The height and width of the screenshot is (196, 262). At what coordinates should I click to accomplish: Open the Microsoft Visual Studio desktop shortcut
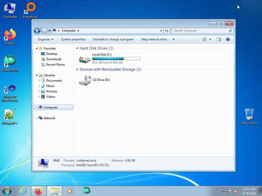(10, 93)
